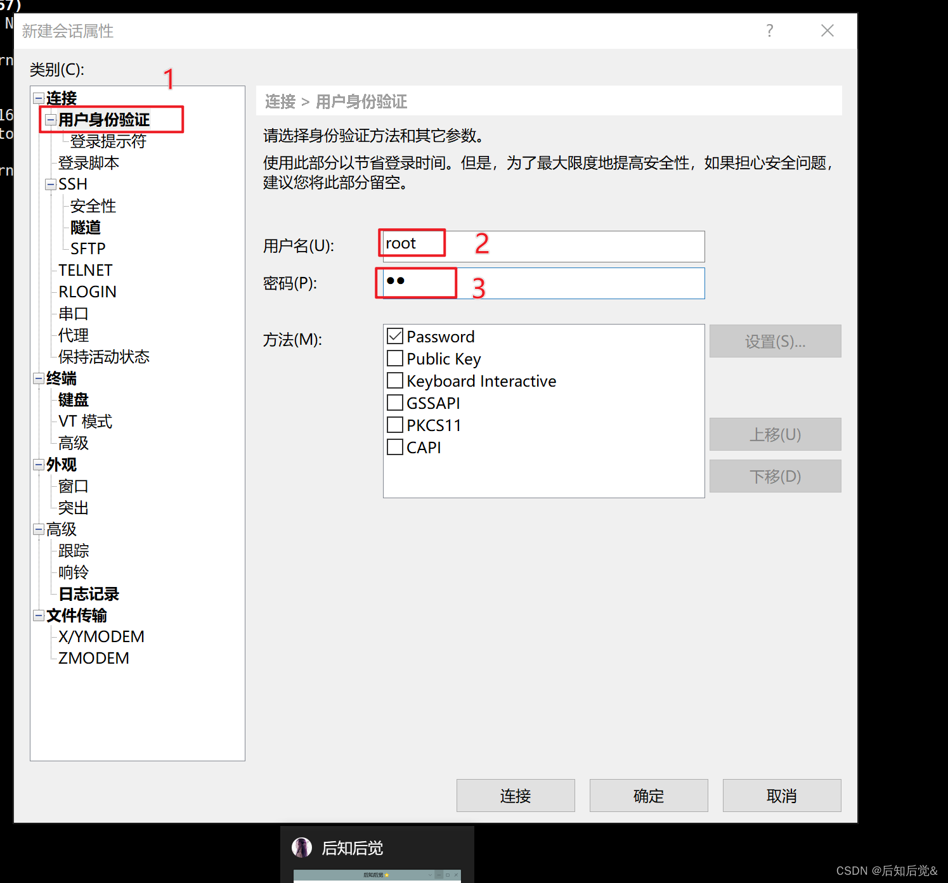Open the 串口 serial settings
Image resolution: width=948 pixels, height=883 pixels.
(74, 314)
